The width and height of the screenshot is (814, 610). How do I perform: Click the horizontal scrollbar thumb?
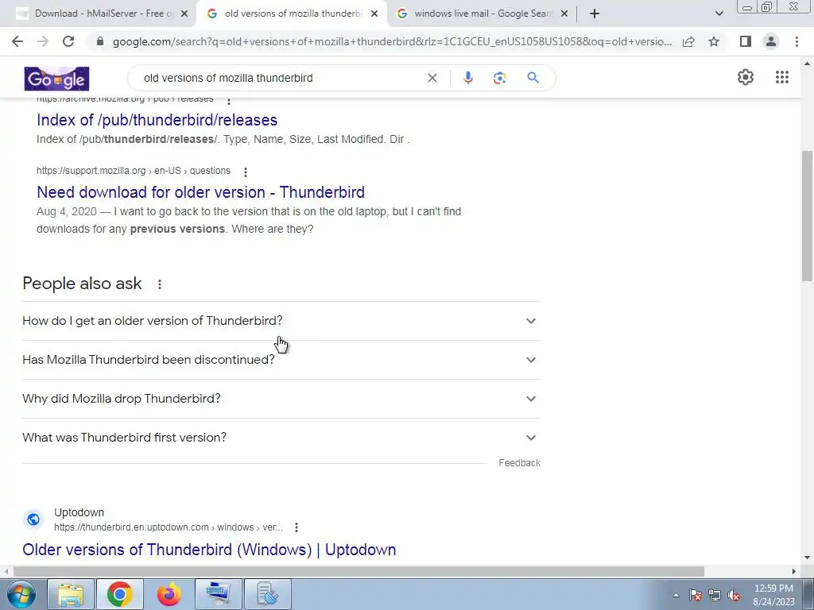click(x=359, y=571)
